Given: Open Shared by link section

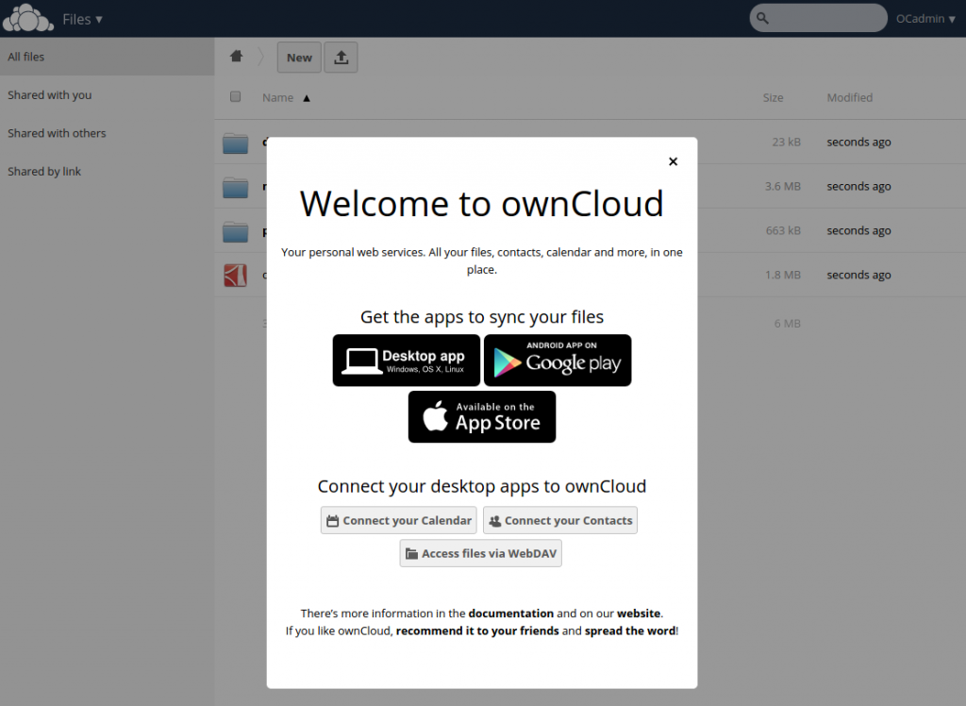Looking at the screenshot, I should (x=108, y=172).
